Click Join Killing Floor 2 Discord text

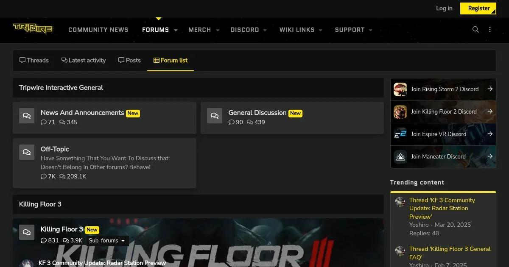point(444,111)
